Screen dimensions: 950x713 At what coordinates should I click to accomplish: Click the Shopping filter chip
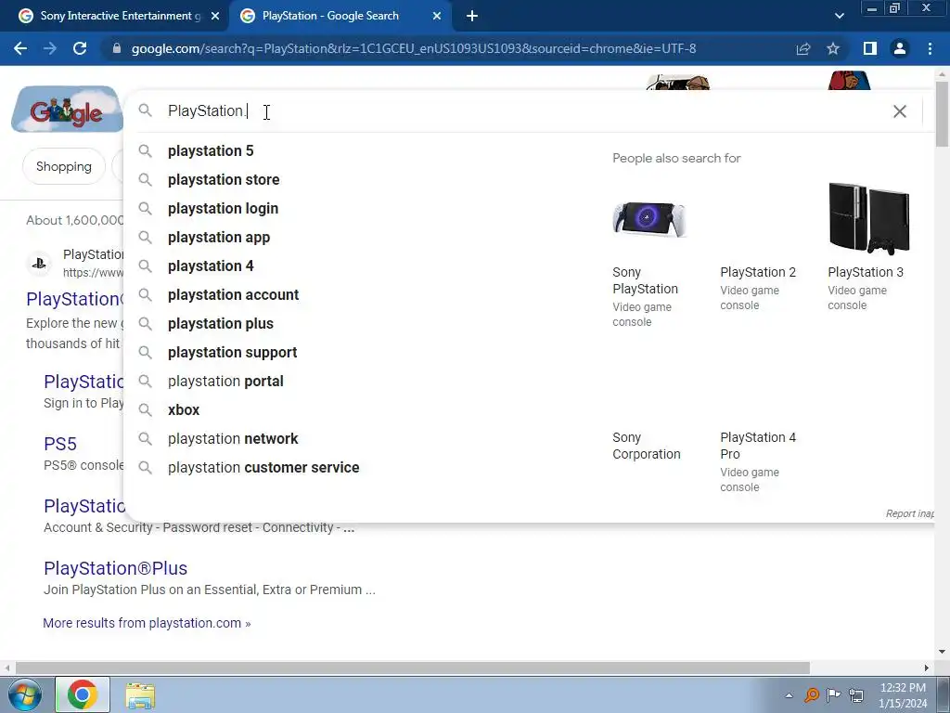click(x=64, y=167)
